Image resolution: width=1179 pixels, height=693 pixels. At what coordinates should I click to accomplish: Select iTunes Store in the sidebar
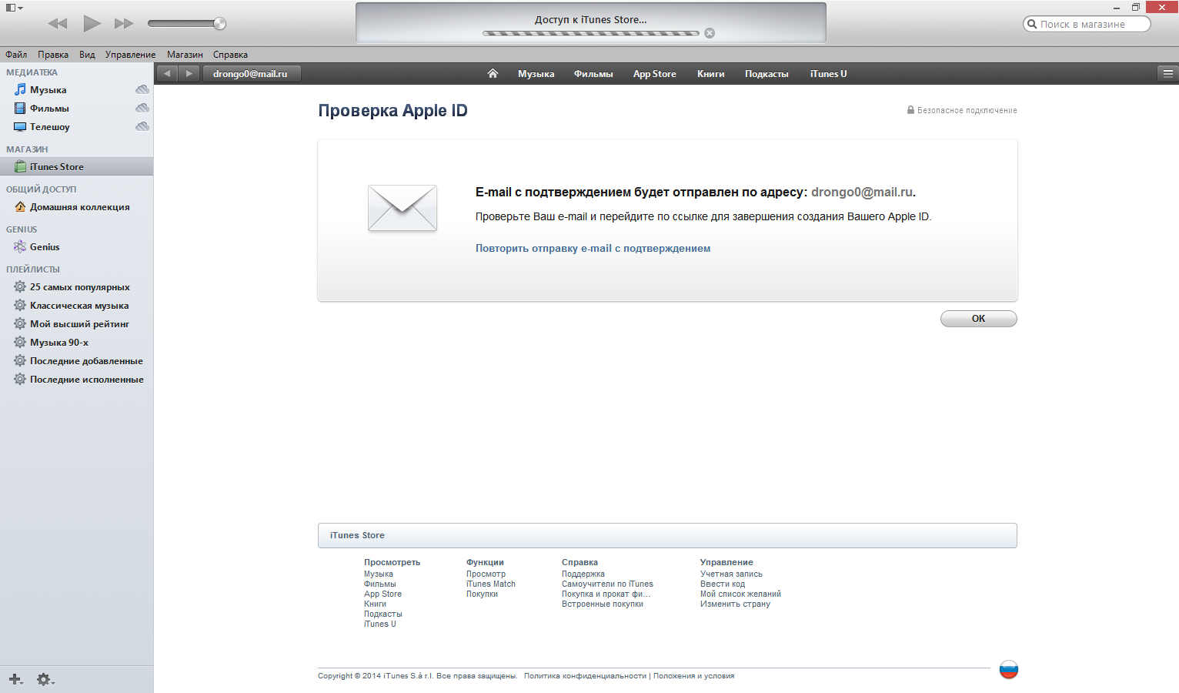56,167
